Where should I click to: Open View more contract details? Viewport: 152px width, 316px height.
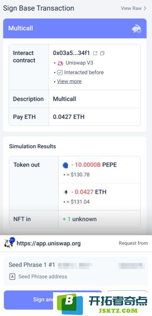(x=69, y=81)
